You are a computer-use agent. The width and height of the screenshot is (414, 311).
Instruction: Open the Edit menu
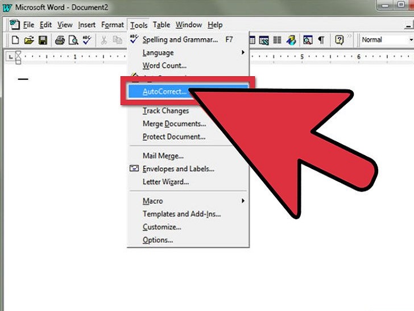click(45, 25)
